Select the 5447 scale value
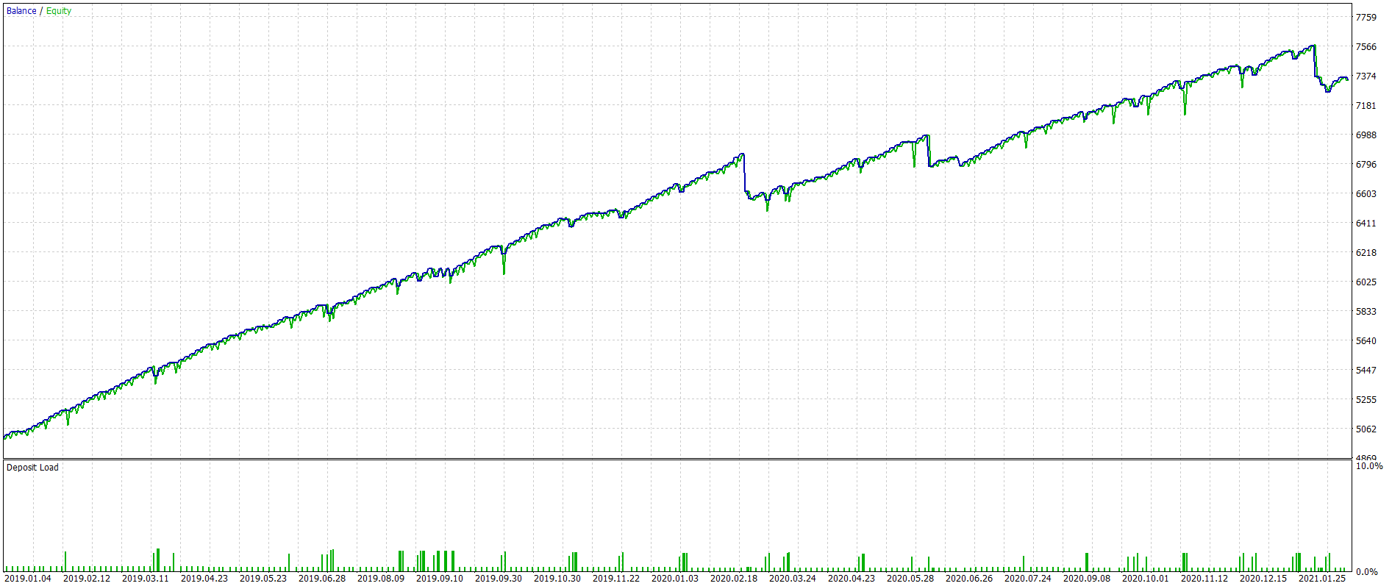 (x=1366, y=371)
